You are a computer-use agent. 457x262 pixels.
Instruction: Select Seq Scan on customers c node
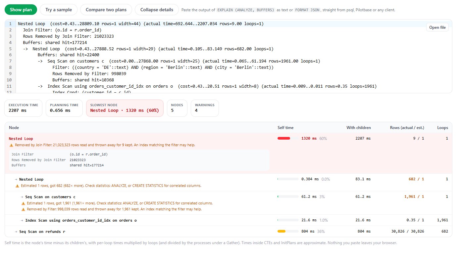click(x=228, y=203)
